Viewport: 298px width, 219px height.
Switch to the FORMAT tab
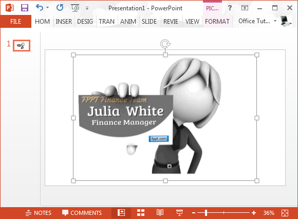point(217,21)
